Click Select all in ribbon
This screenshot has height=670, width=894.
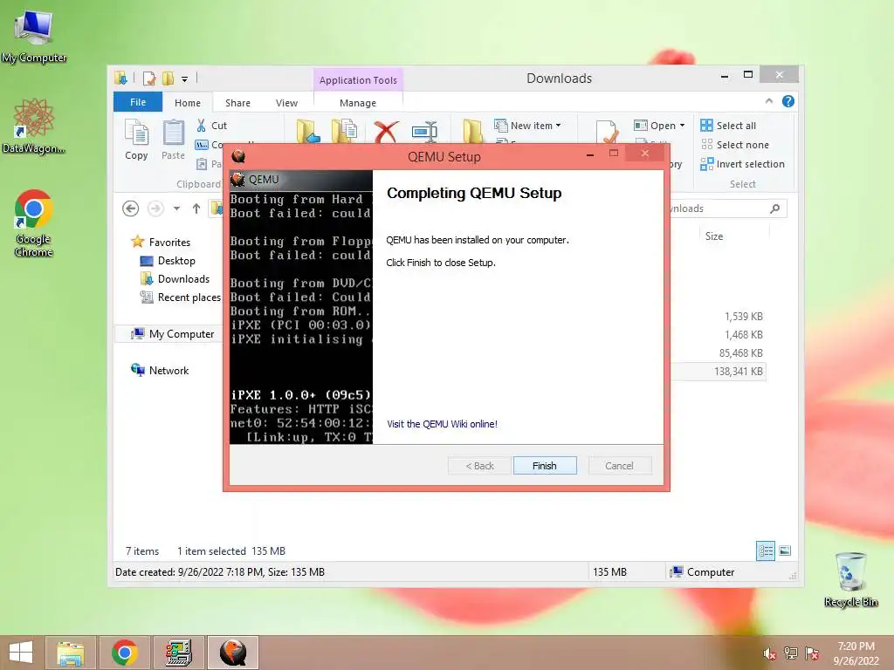(x=728, y=126)
